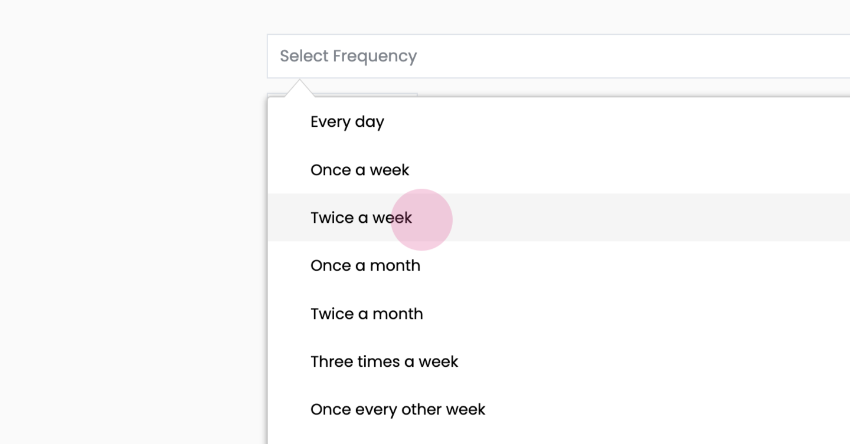The image size is (850, 444).
Task: Click the biweekly "Once every other week" item
Action: pyautogui.click(x=397, y=409)
